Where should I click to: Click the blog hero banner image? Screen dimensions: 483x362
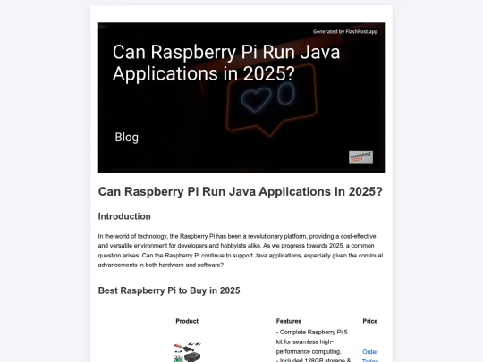click(241, 97)
